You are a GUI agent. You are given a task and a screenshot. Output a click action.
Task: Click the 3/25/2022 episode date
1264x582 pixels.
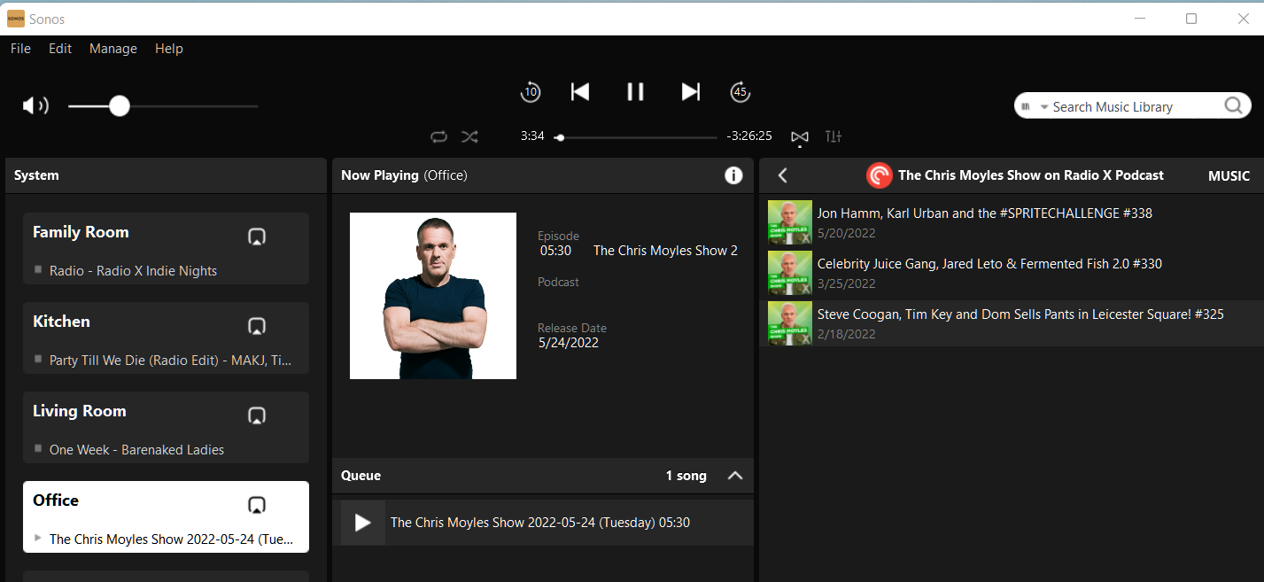click(846, 283)
